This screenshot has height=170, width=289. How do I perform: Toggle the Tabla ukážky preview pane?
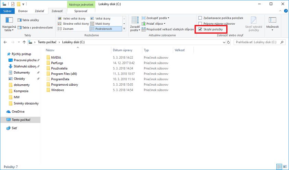(x=28, y=20)
